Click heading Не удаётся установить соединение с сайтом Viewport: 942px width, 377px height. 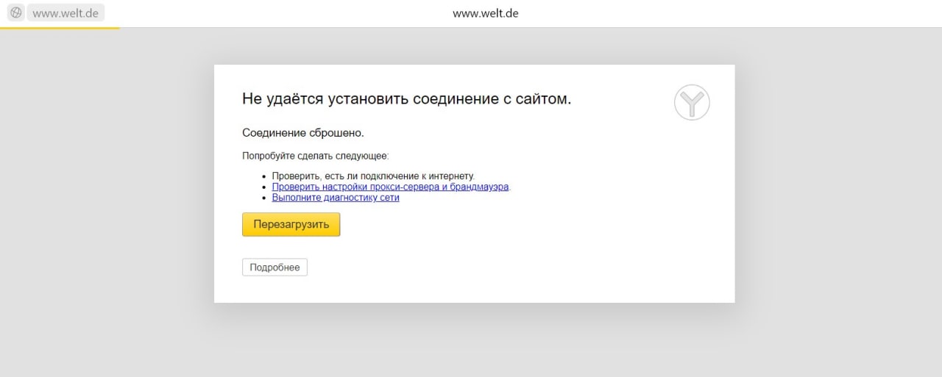pyautogui.click(x=407, y=98)
